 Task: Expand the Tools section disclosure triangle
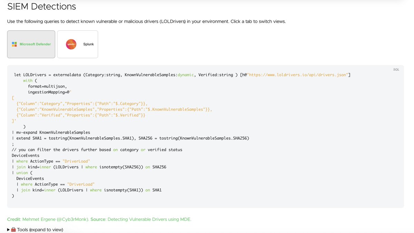(9, 230)
